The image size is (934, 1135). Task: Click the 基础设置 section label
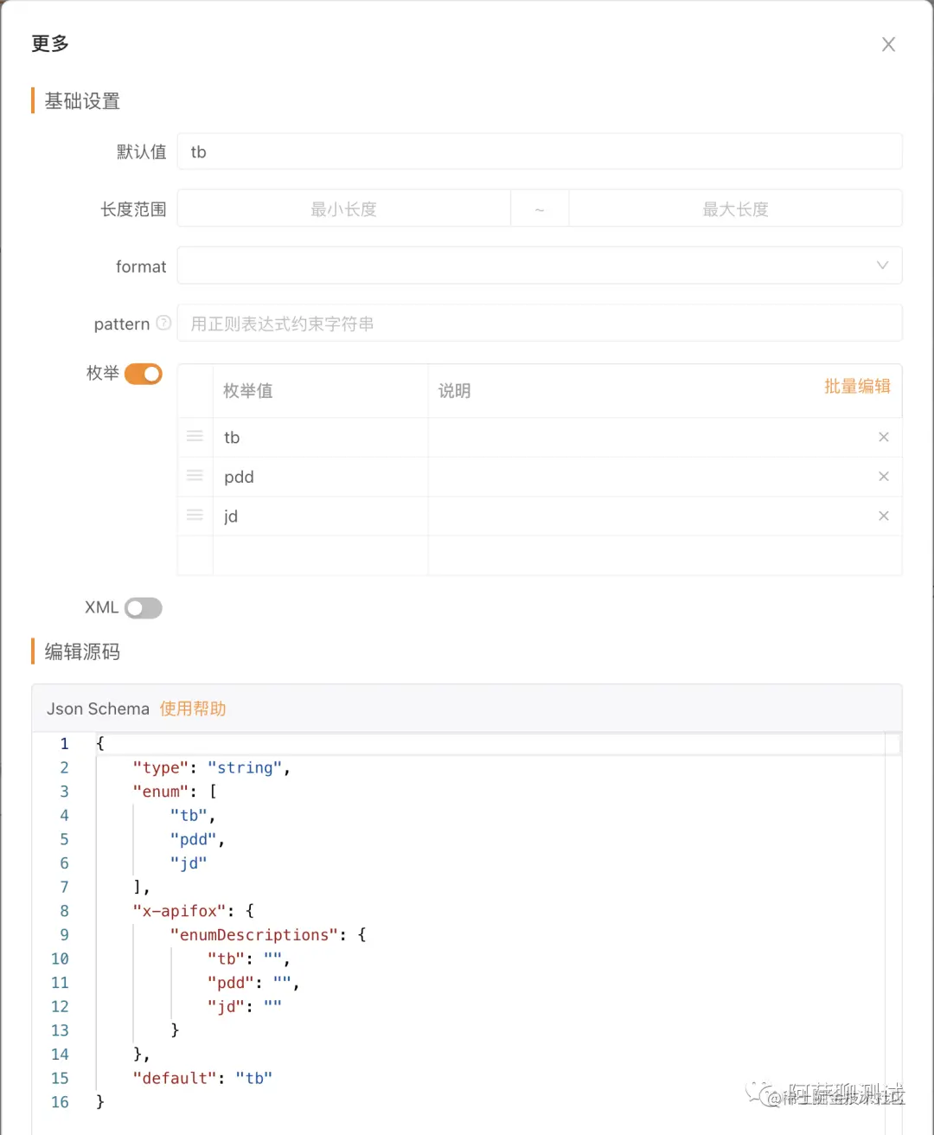(x=82, y=101)
